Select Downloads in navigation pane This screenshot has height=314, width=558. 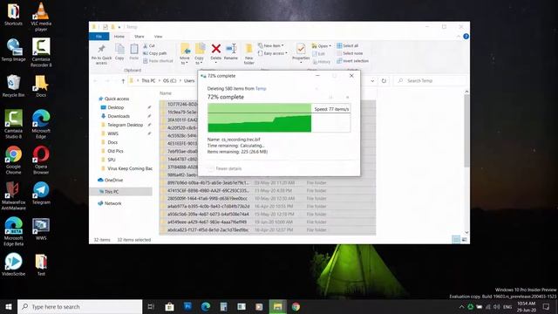[119, 116]
